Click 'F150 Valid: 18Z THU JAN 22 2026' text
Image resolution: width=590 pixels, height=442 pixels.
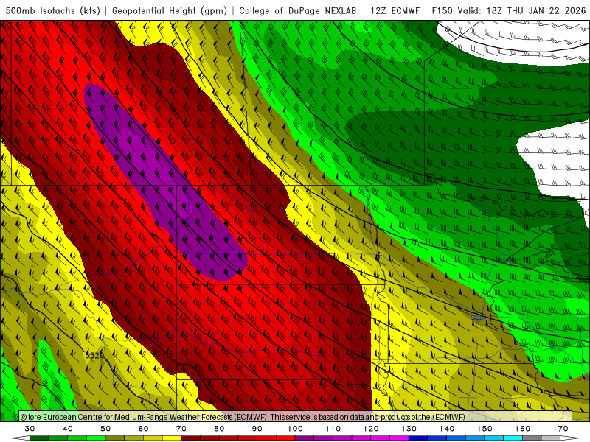pyautogui.click(x=509, y=10)
